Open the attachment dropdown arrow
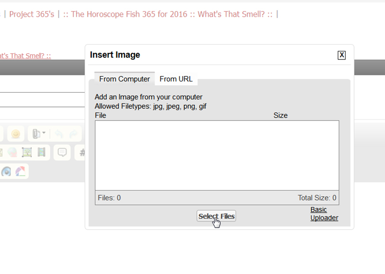 [x=44, y=133]
